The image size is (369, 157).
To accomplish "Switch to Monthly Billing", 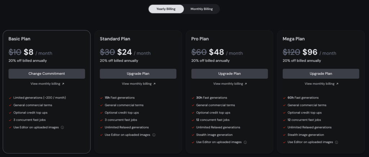I will [x=202, y=9].
